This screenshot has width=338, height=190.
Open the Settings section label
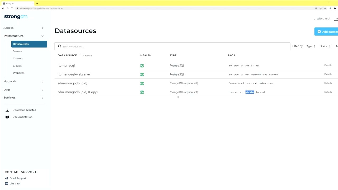coord(10,98)
